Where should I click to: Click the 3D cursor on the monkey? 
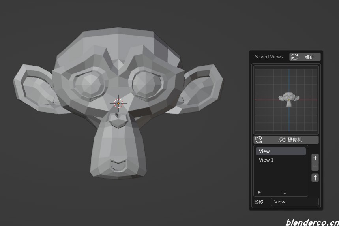click(x=118, y=103)
